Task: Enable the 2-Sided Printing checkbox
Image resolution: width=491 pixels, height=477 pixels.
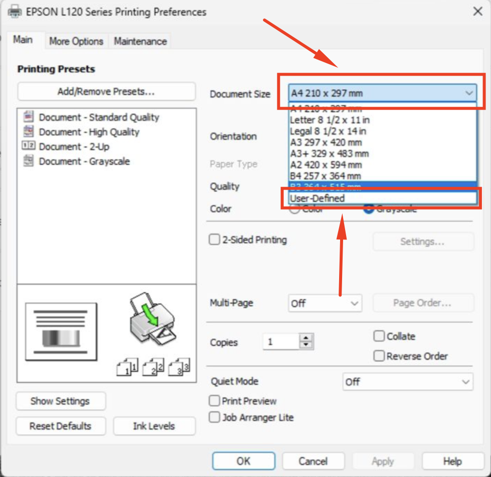Action: click(x=215, y=240)
